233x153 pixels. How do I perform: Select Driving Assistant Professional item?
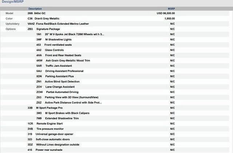(64, 71)
